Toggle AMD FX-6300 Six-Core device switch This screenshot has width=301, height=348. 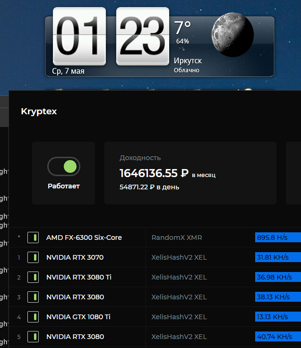tap(33, 238)
